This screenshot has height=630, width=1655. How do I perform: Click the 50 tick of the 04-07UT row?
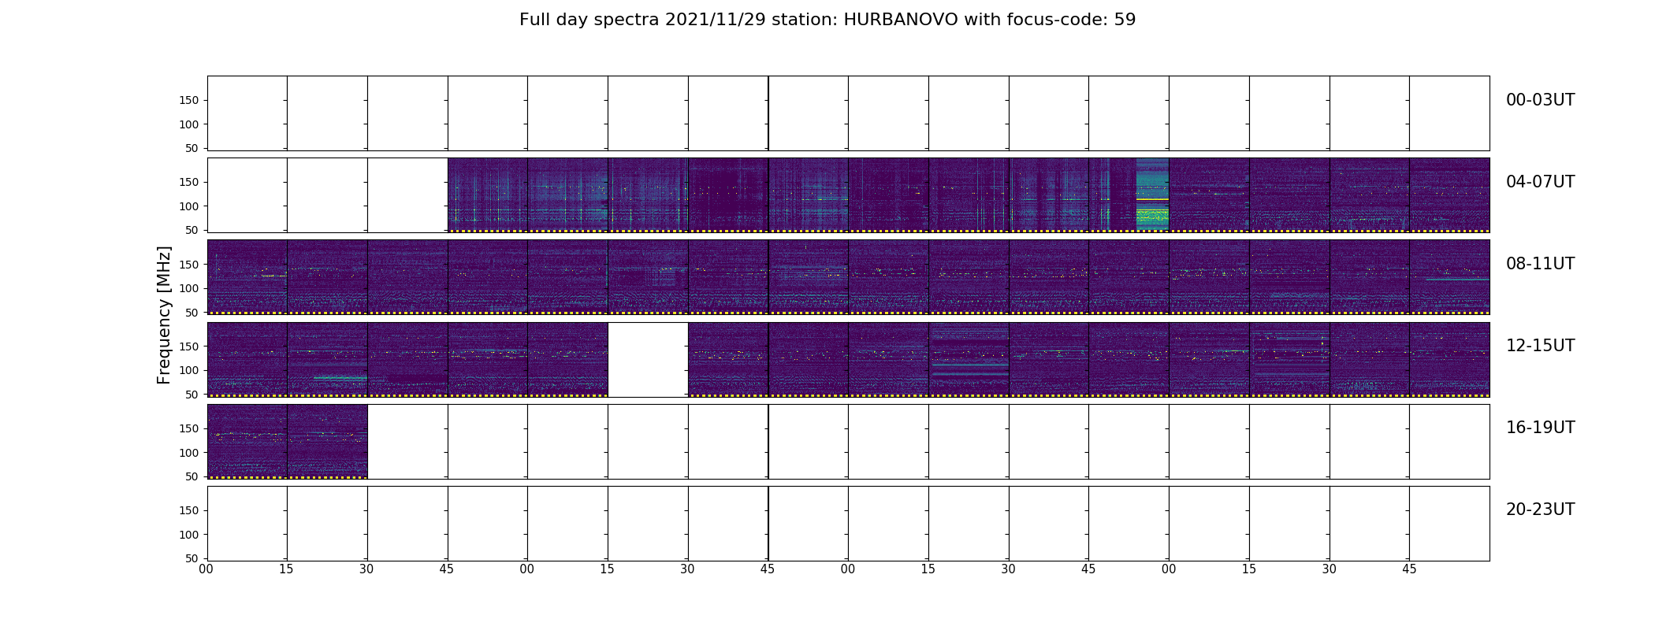[192, 230]
